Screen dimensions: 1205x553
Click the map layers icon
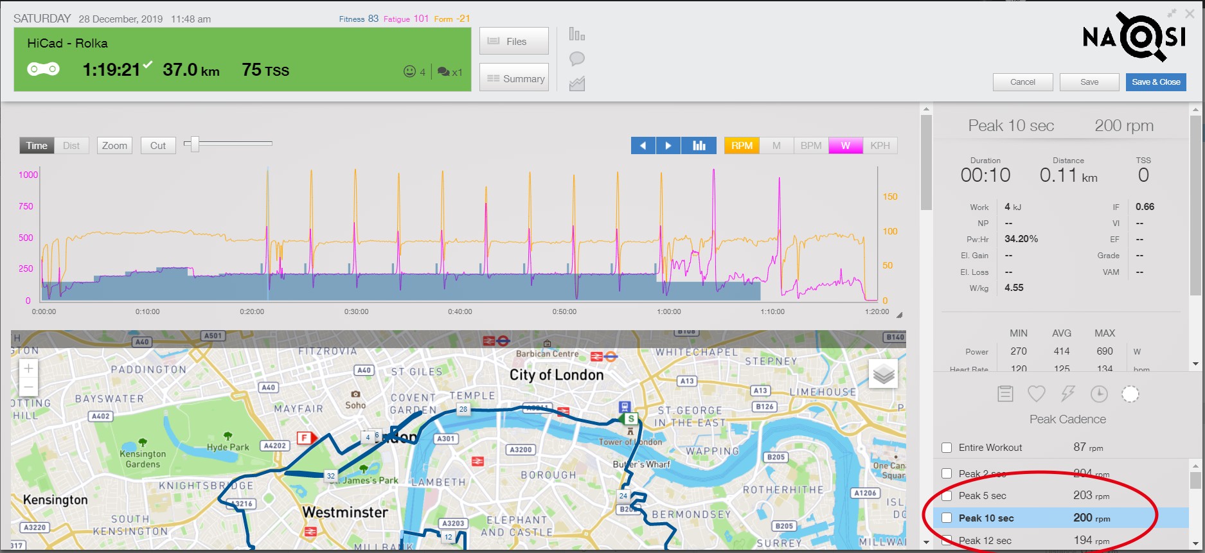pyautogui.click(x=883, y=374)
